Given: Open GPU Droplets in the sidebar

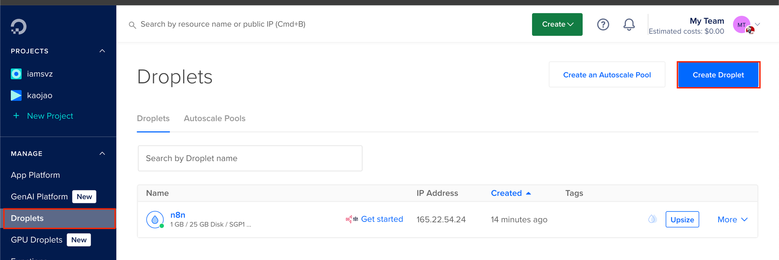Looking at the screenshot, I should pyautogui.click(x=37, y=240).
